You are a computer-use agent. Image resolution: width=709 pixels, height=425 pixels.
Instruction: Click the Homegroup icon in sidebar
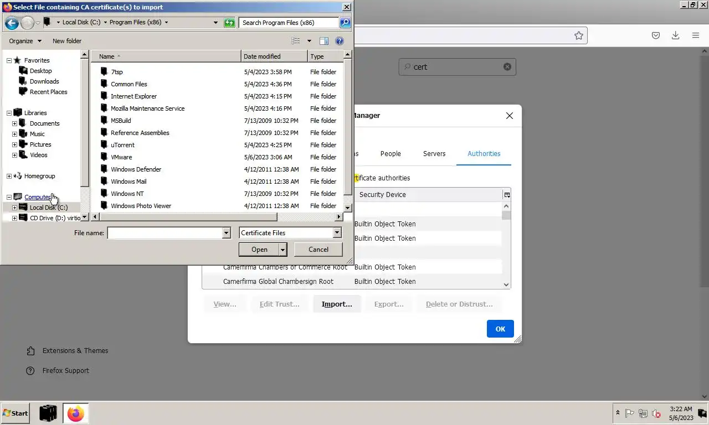17,176
